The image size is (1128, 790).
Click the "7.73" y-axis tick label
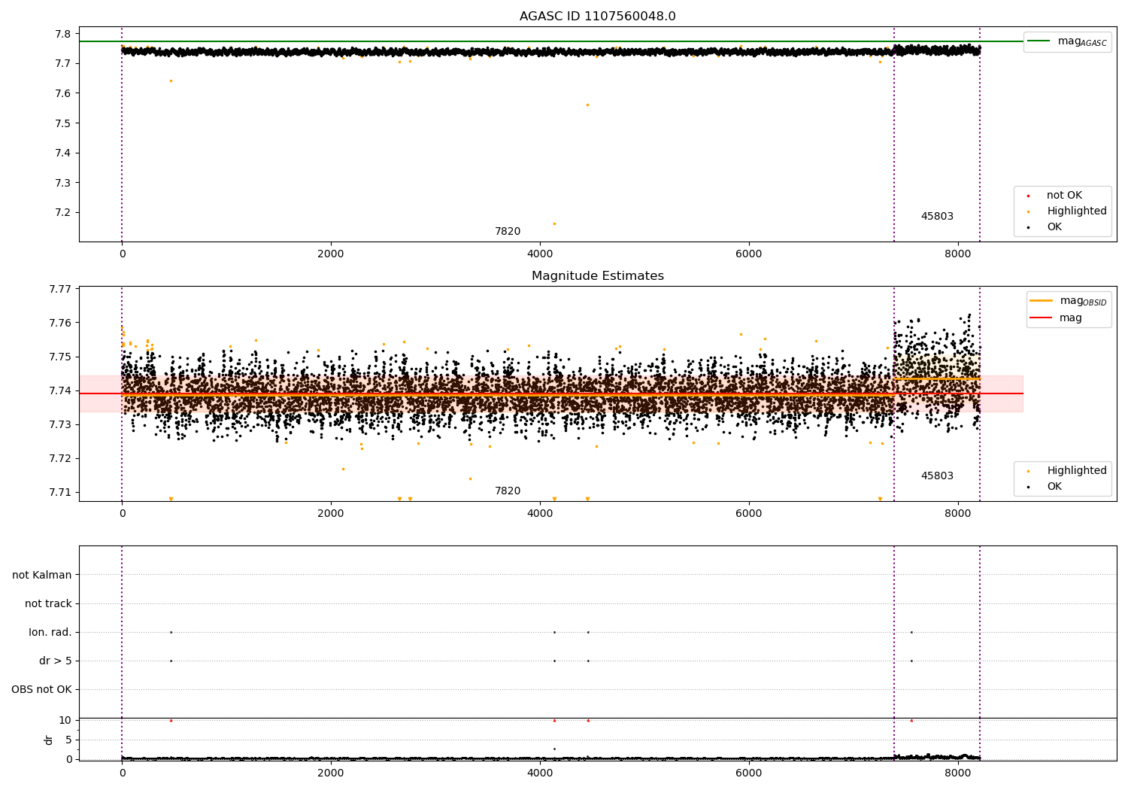point(60,424)
